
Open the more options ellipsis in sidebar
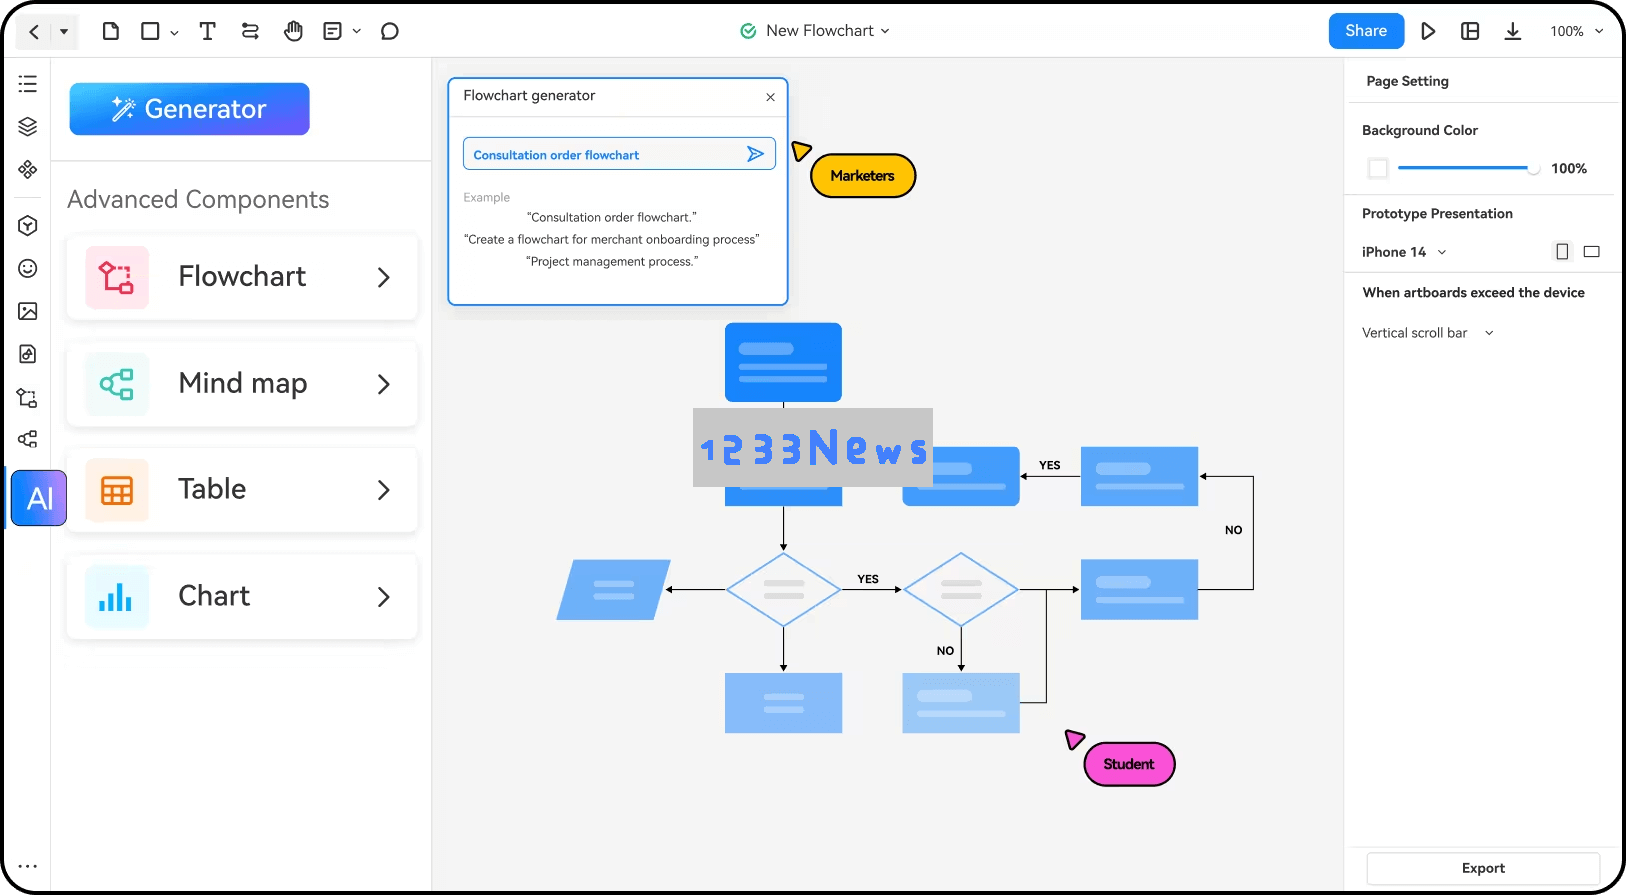click(28, 866)
